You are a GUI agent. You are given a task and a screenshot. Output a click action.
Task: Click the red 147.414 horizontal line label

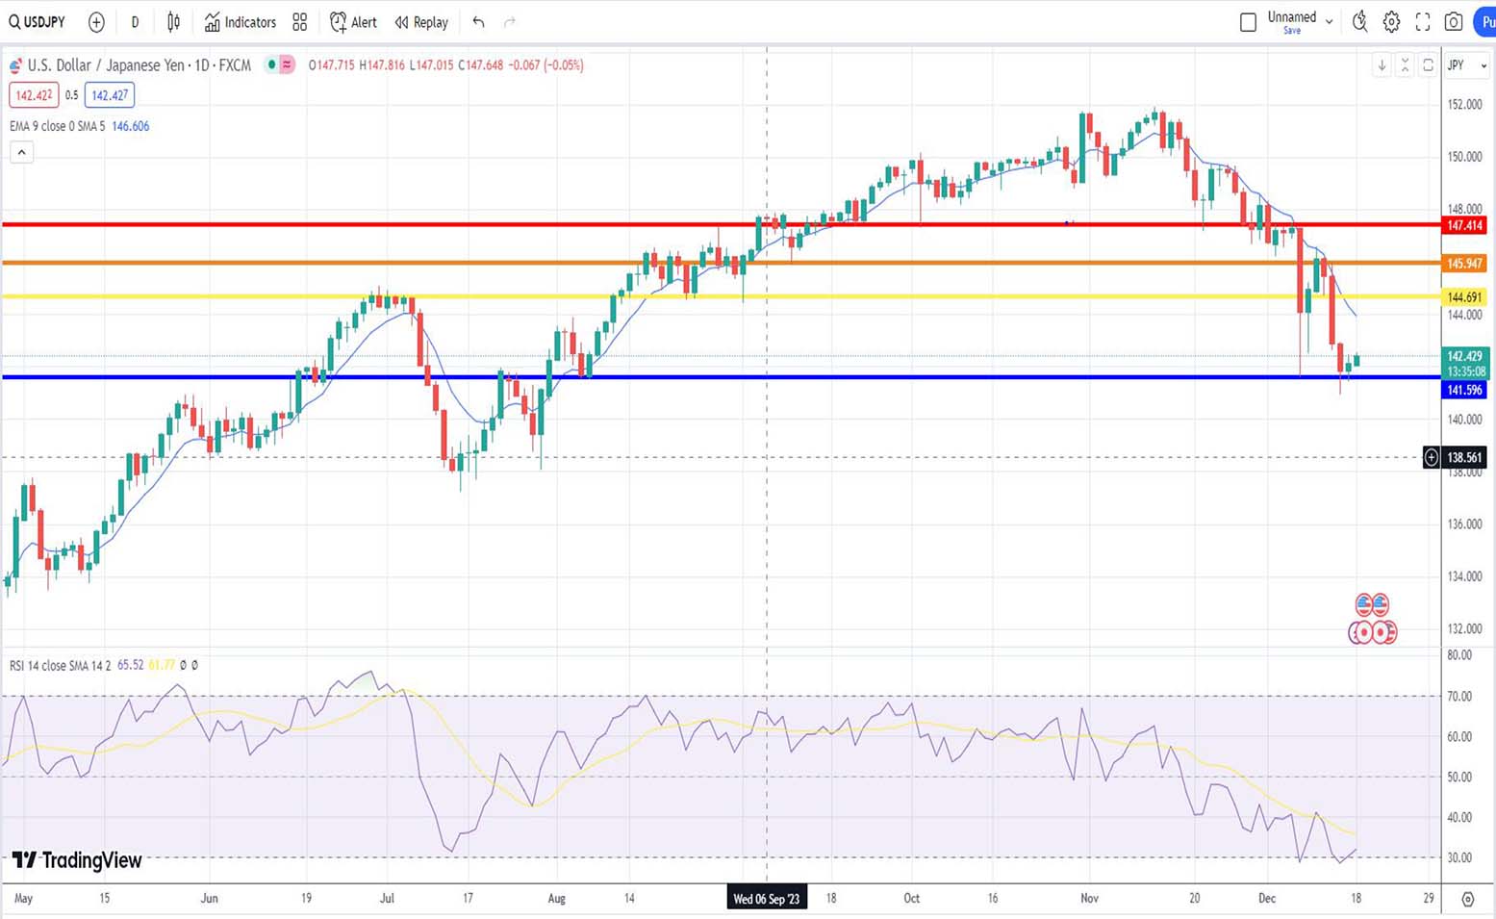point(1464,225)
